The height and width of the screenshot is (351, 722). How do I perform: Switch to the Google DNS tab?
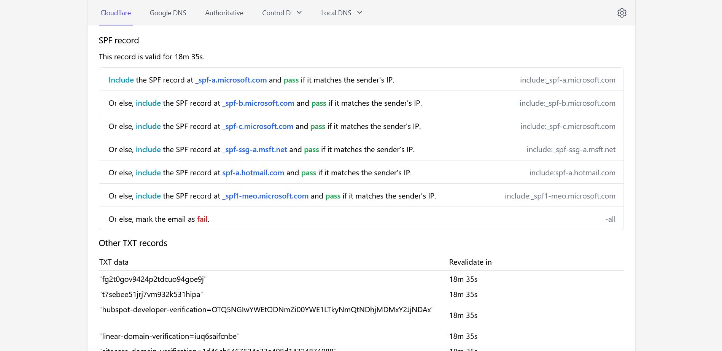(x=168, y=13)
